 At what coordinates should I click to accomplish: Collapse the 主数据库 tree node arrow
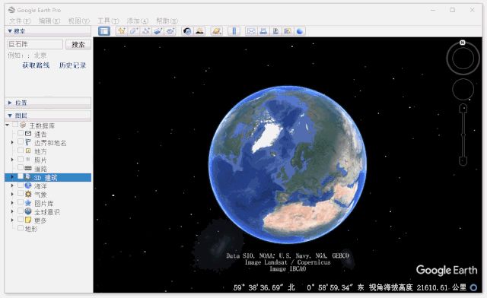(x=7, y=125)
